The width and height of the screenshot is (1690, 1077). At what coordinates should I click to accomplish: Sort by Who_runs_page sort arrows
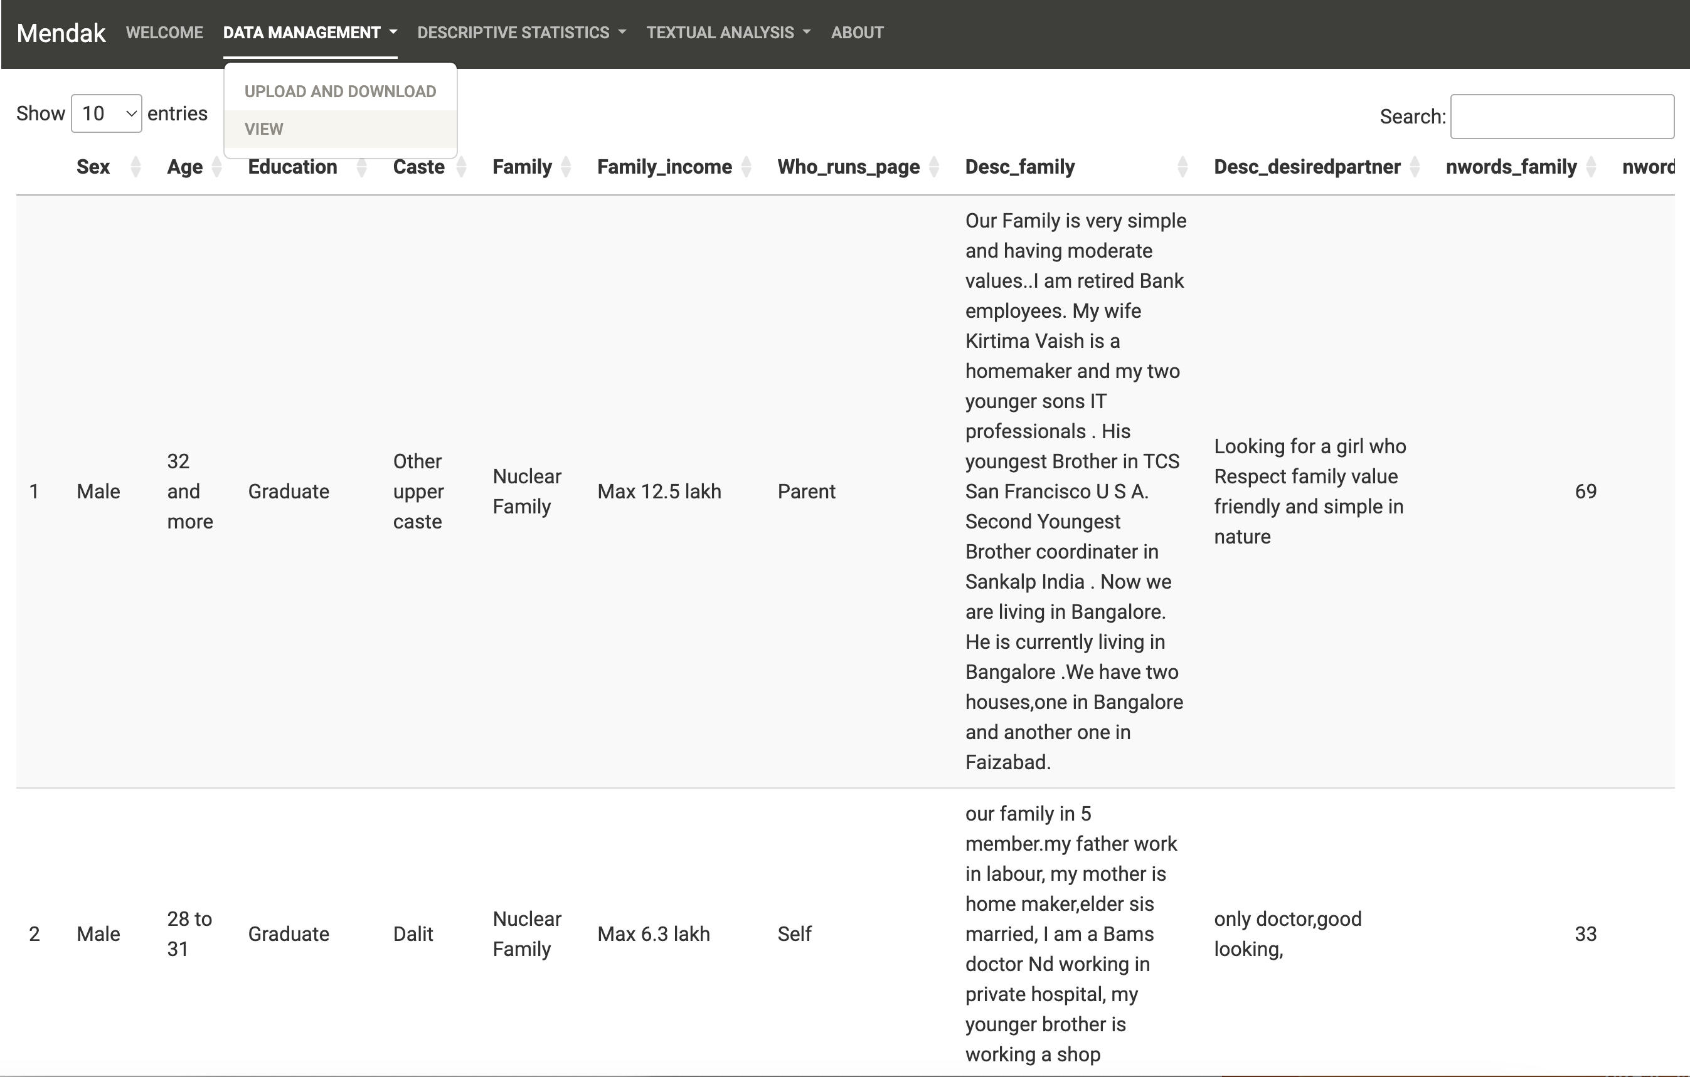point(933,167)
